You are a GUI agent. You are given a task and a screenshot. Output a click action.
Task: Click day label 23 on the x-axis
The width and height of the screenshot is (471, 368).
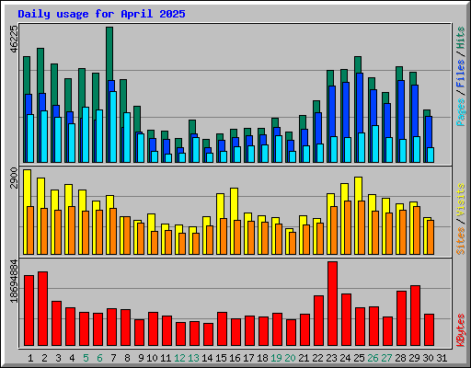click(x=331, y=358)
